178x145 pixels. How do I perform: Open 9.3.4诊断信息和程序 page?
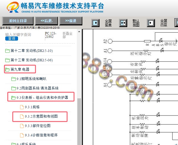point(41,135)
